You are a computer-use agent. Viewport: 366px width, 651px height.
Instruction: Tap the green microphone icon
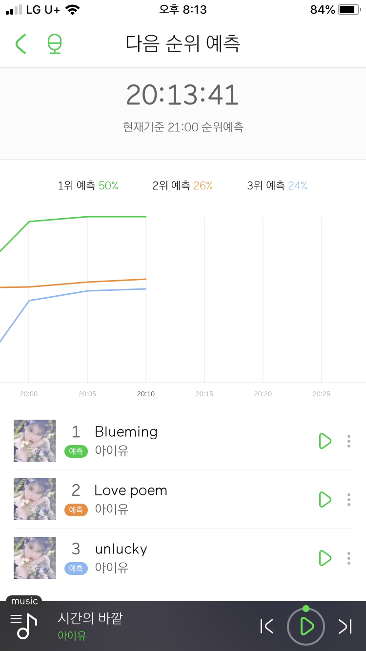tap(54, 44)
